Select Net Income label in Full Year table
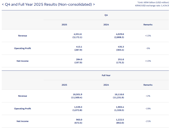This screenshot has width=171, height=129. [x=22, y=121]
